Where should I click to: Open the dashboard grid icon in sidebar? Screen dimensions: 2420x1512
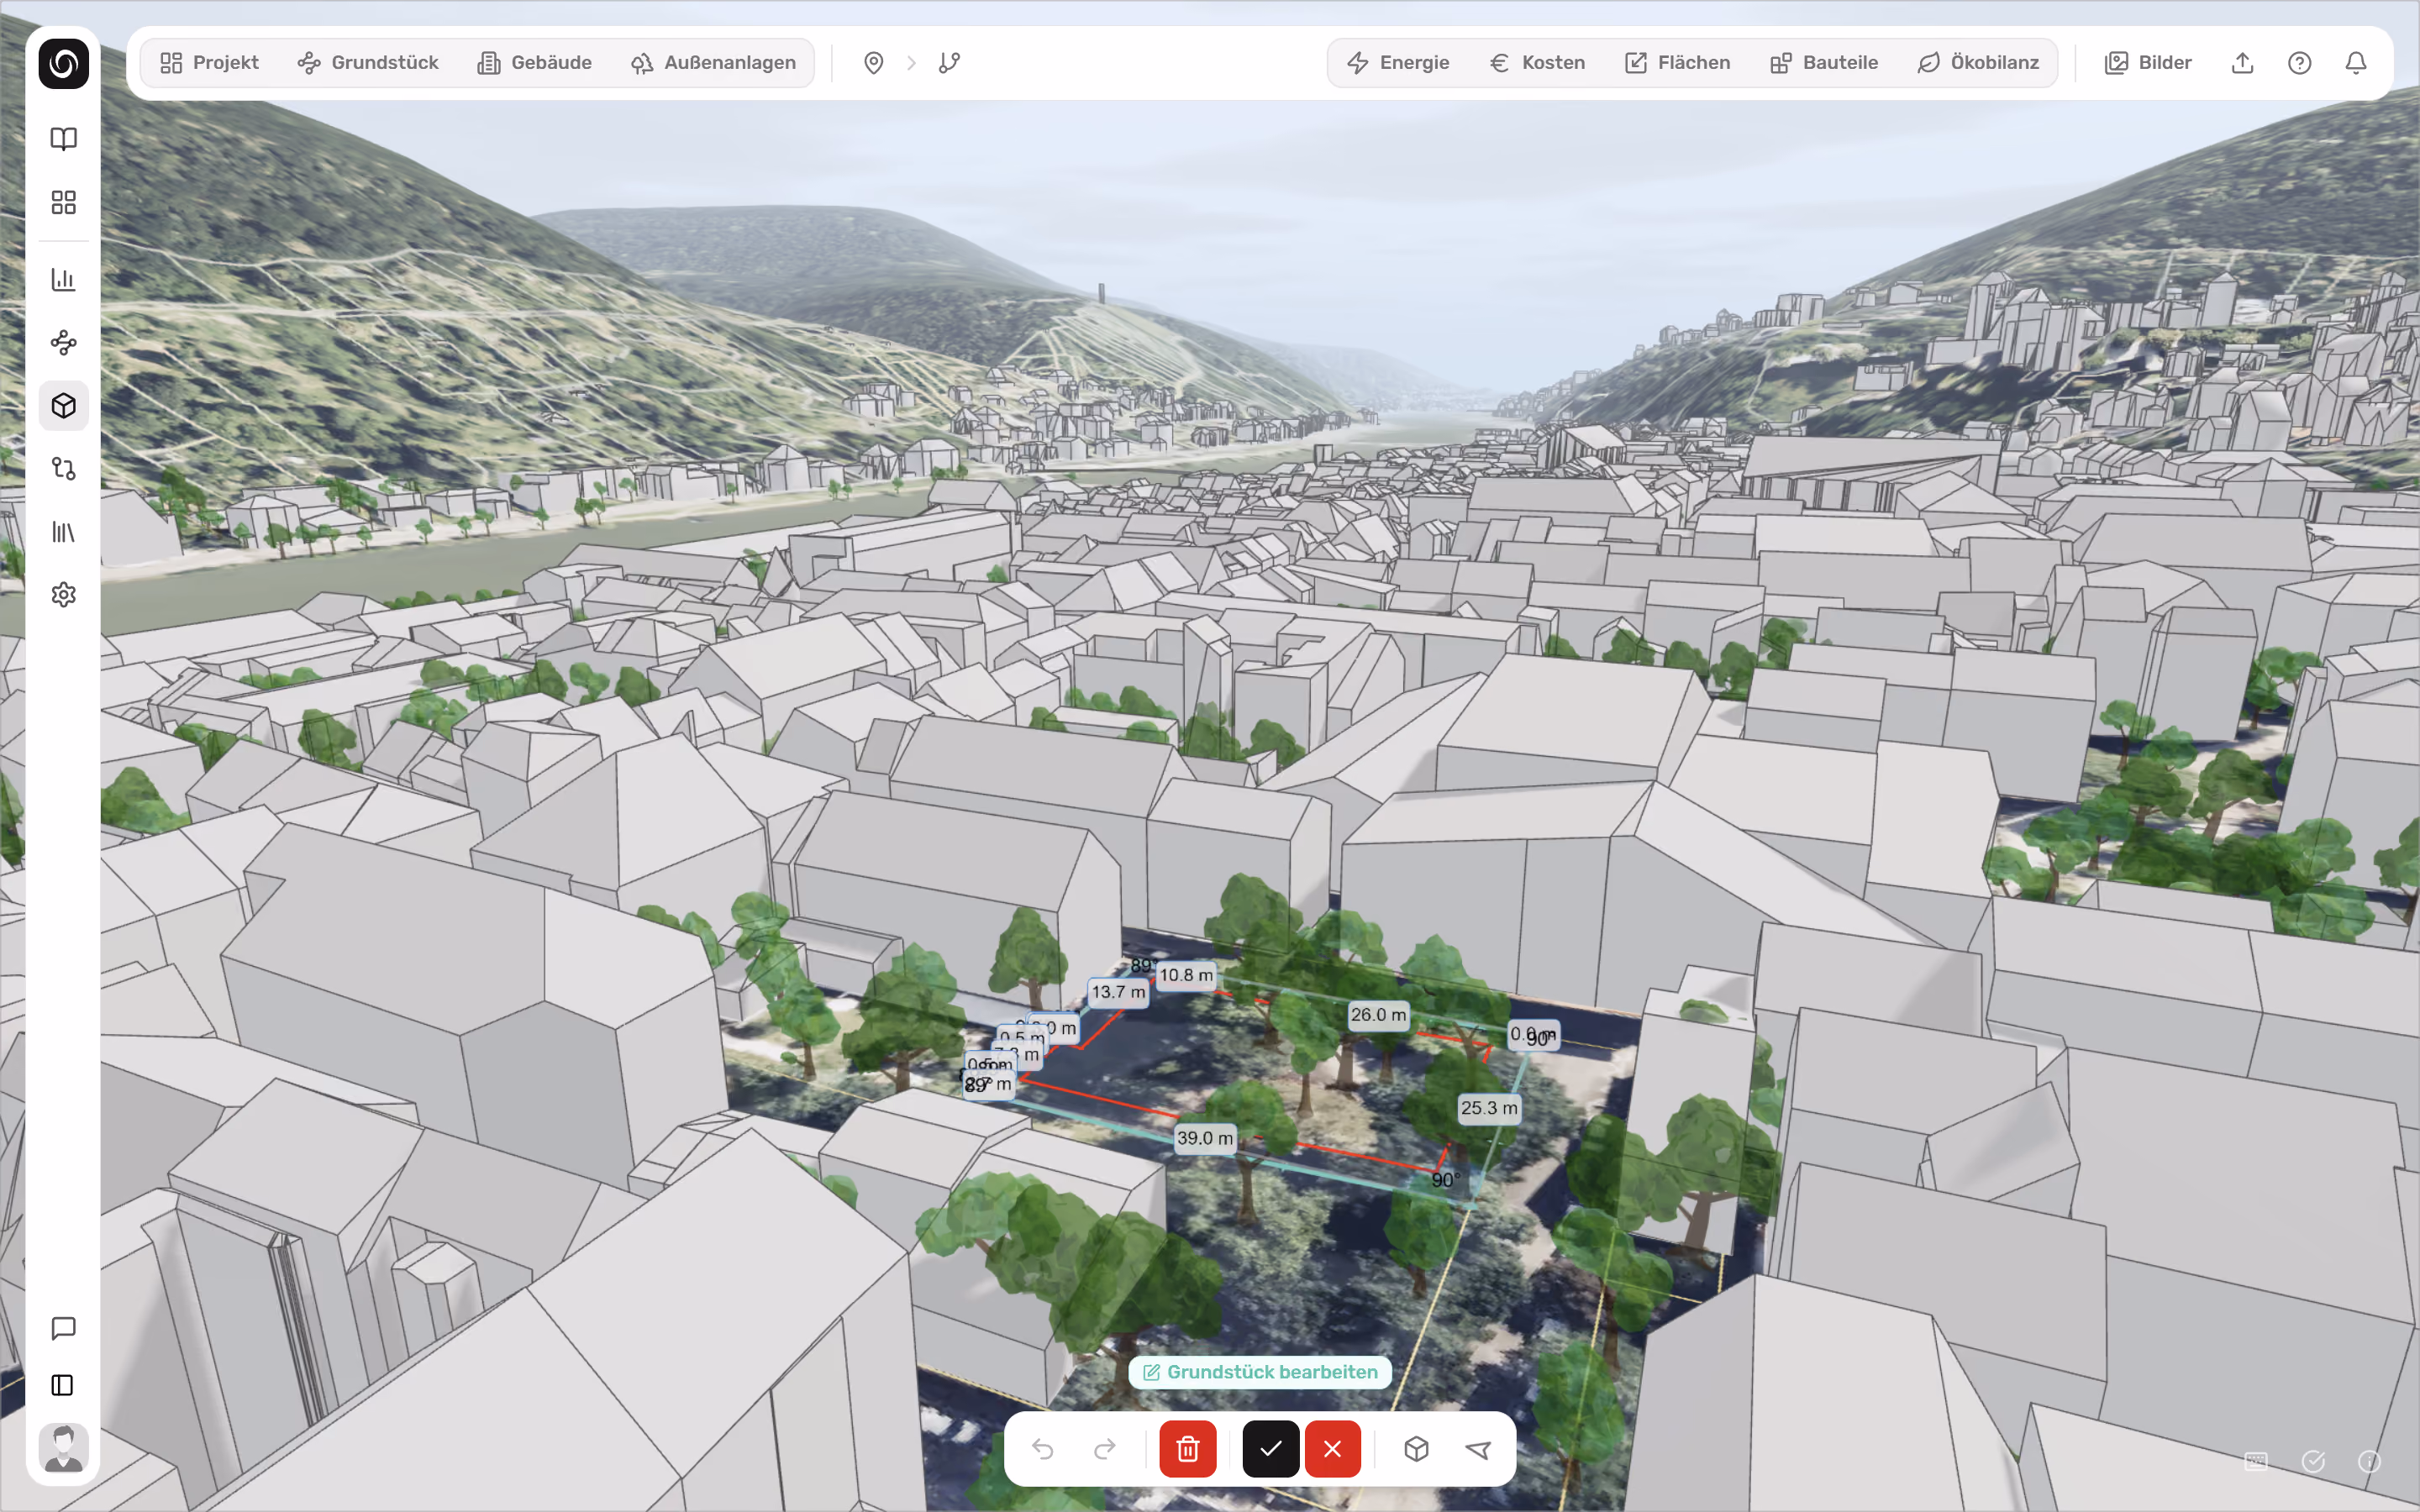pyautogui.click(x=63, y=202)
